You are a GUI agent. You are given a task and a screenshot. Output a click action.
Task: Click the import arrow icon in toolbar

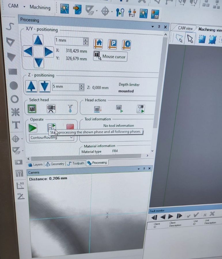(77, 9)
